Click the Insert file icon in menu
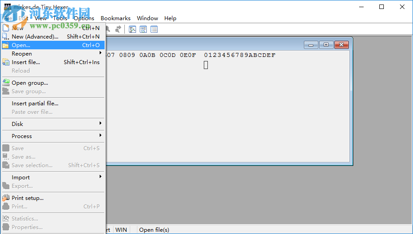 6,62
